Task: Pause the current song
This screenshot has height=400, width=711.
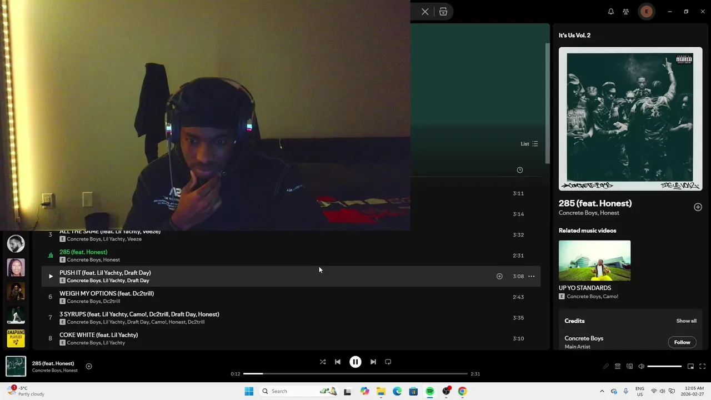Action: point(355,362)
